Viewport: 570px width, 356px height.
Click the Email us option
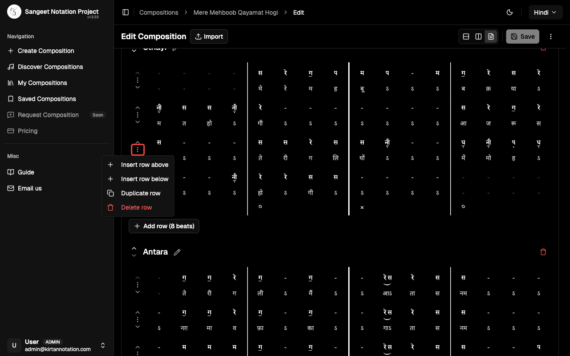(29, 188)
